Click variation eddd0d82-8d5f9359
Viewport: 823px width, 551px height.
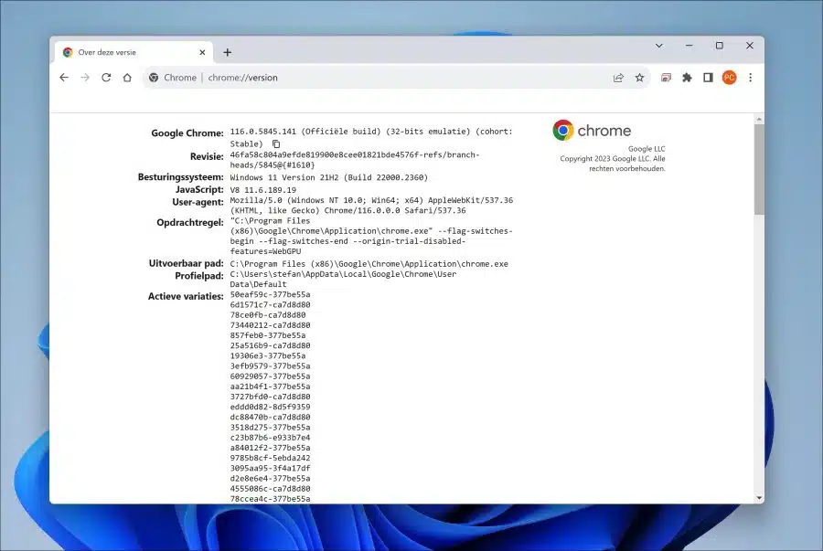[271, 407]
